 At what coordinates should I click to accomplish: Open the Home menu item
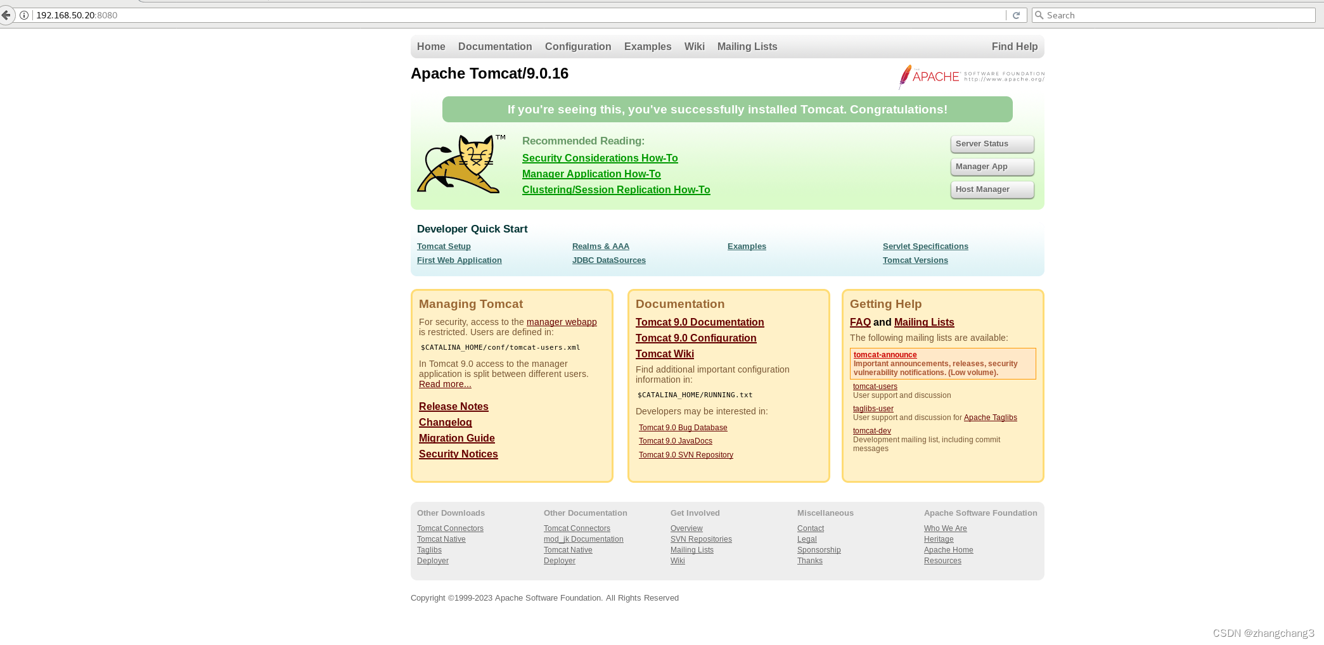[x=431, y=46]
